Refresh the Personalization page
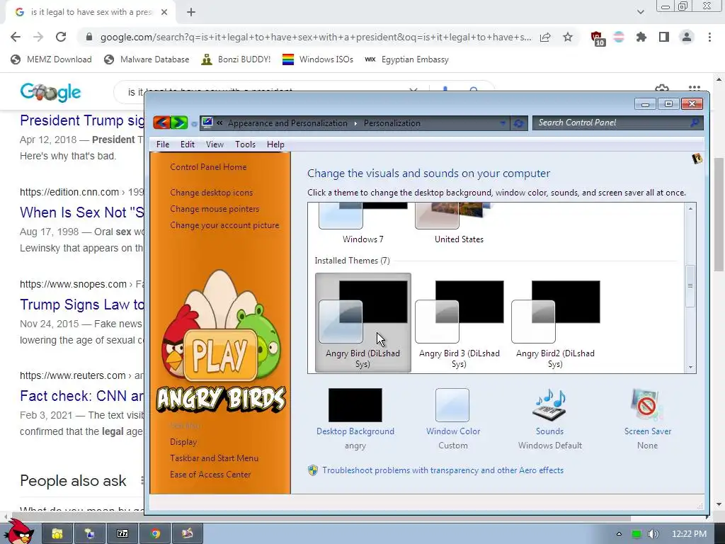The image size is (725, 544). [x=519, y=123]
